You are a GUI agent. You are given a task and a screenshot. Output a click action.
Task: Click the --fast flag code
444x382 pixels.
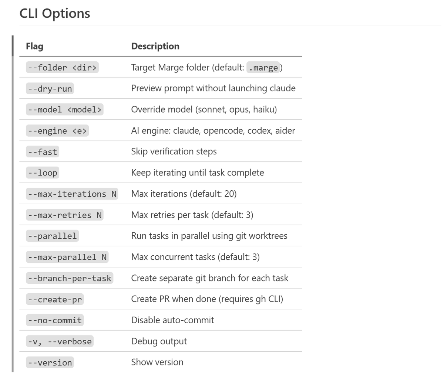click(43, 152)
